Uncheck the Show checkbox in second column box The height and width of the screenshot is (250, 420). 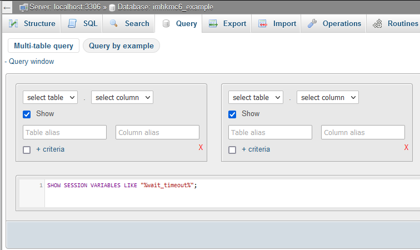tap(232, 114)
